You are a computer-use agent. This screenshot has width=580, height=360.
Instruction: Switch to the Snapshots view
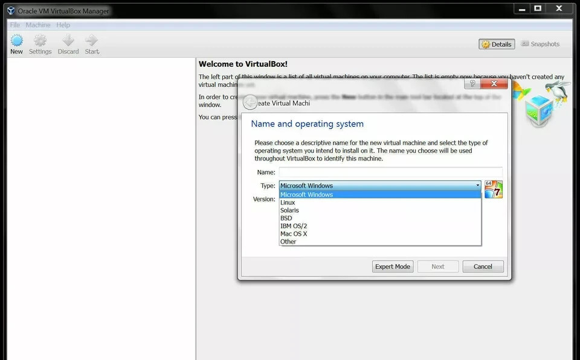(x=540, y=44)
